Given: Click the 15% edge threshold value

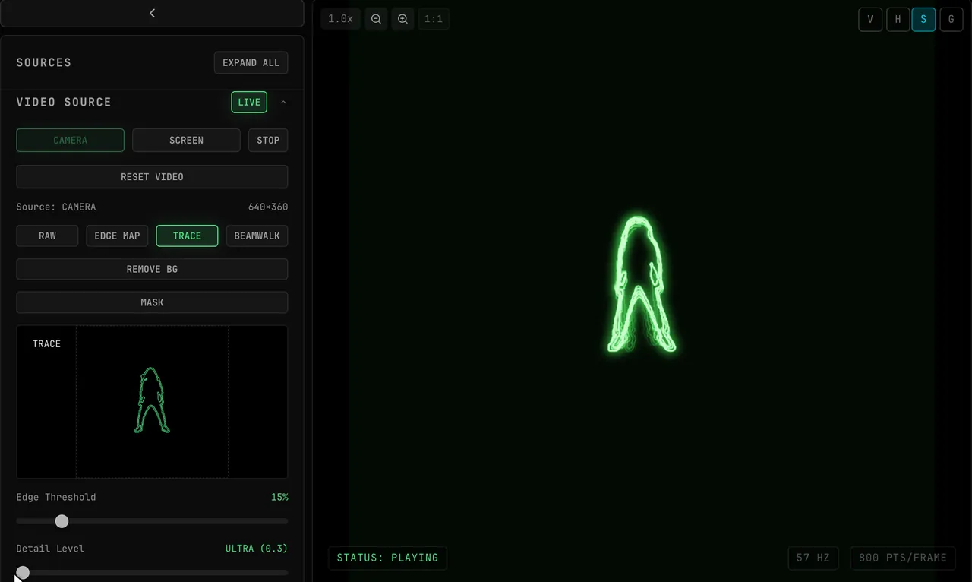Looking at the screenshot, I should click(279, 497).
